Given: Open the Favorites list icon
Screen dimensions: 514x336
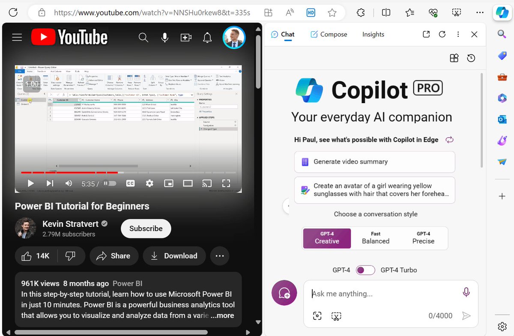Looking at the screenshot, I should click(410, 12).
